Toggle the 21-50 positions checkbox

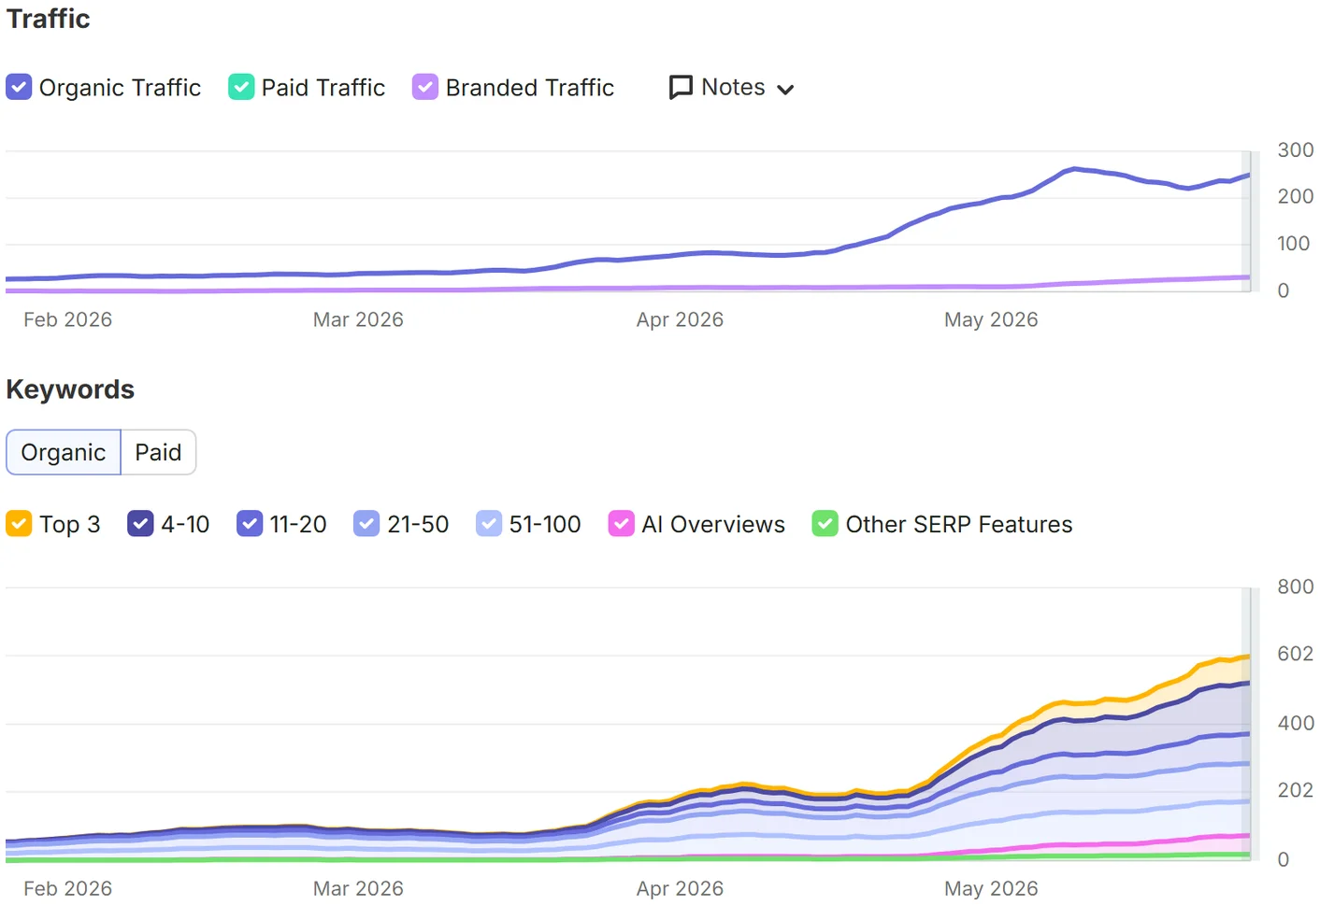click(366, 524)
